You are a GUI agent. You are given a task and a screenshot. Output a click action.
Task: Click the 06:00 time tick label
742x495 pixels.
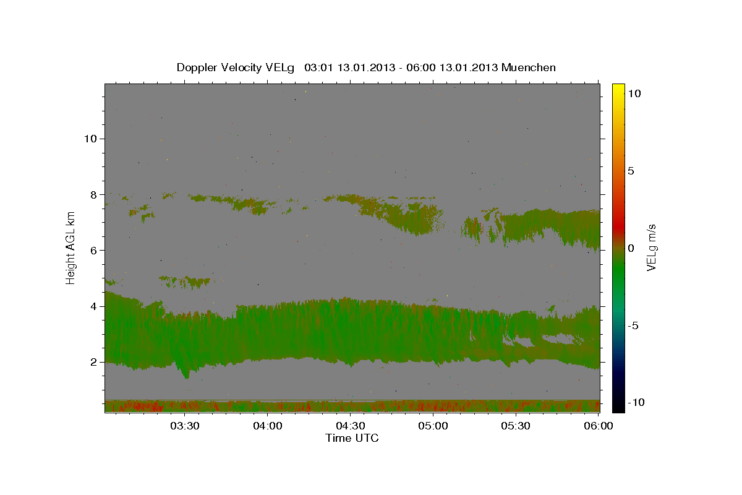[597, 426]
